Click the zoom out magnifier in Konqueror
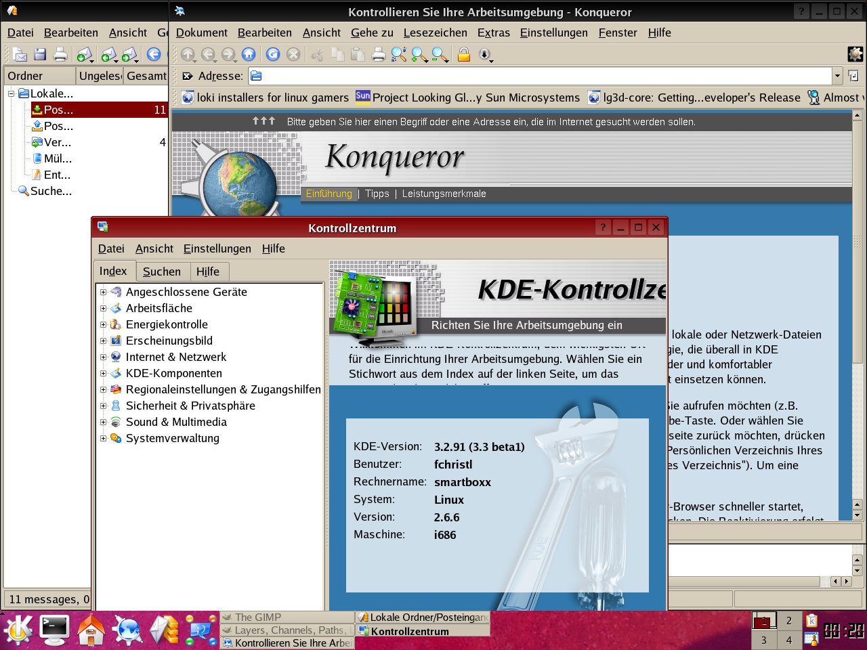 click(x=440, y=55)
